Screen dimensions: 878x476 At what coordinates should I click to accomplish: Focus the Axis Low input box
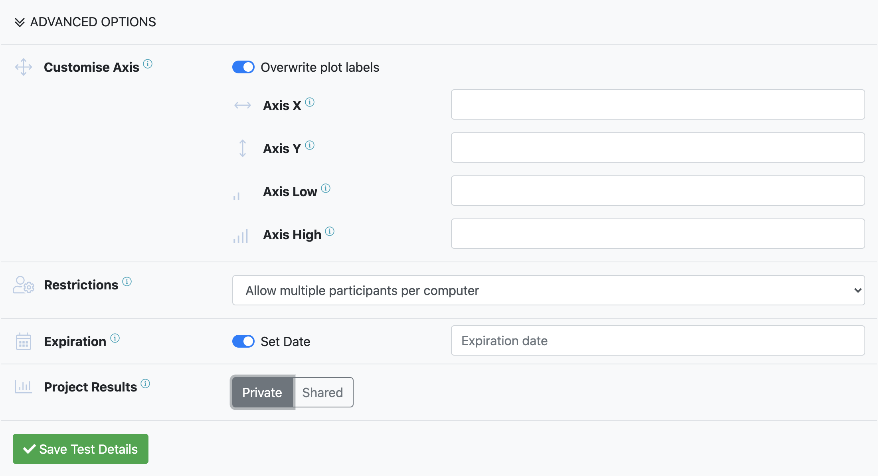658,191
